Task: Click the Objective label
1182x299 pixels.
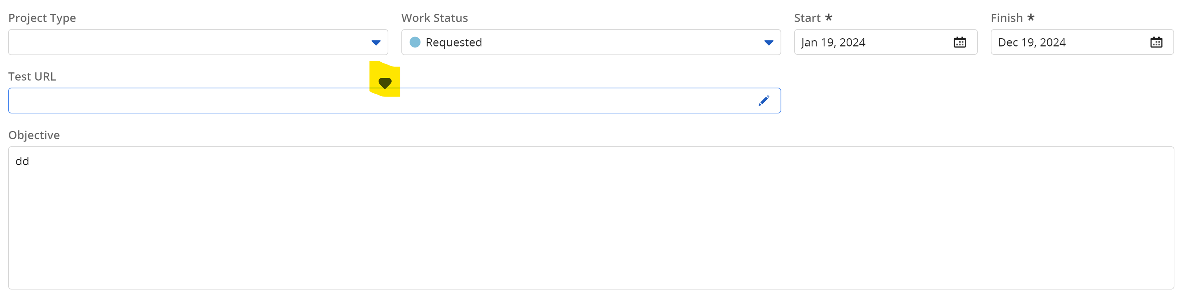Action: (x=34, y=135)
